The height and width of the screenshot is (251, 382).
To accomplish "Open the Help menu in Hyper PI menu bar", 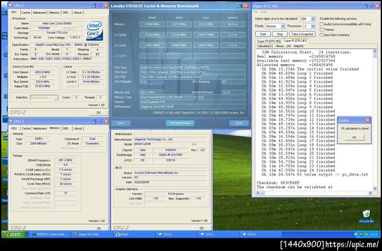I will 264,12.
